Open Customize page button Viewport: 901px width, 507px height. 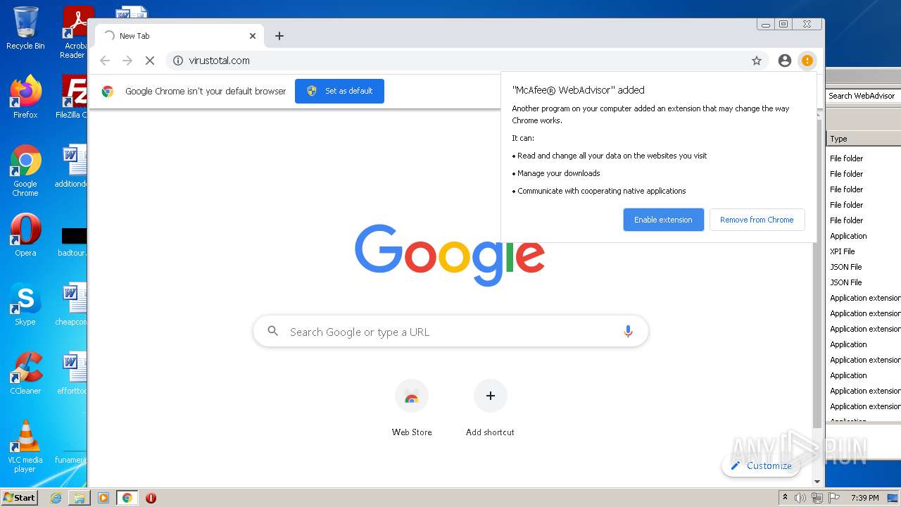tap(761, 465)
